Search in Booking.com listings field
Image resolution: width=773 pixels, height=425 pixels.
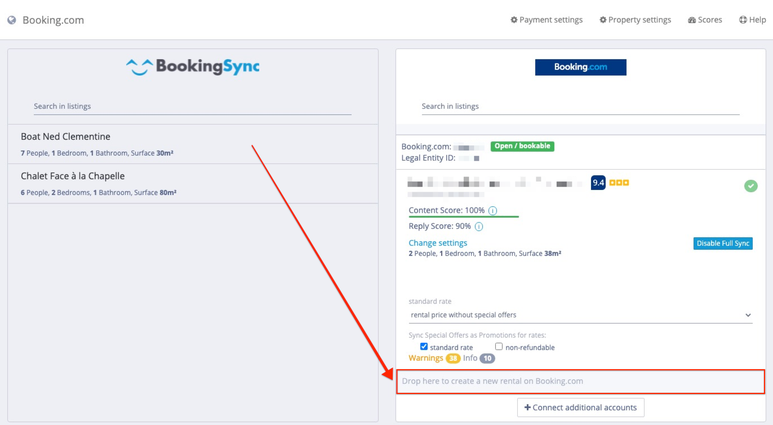point(580,106)
